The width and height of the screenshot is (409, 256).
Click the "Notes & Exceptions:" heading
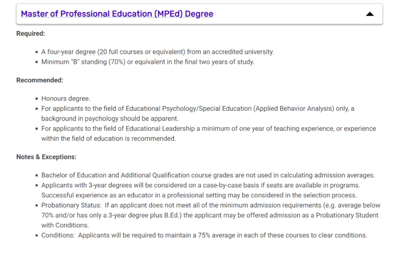(x=46, y=157)
